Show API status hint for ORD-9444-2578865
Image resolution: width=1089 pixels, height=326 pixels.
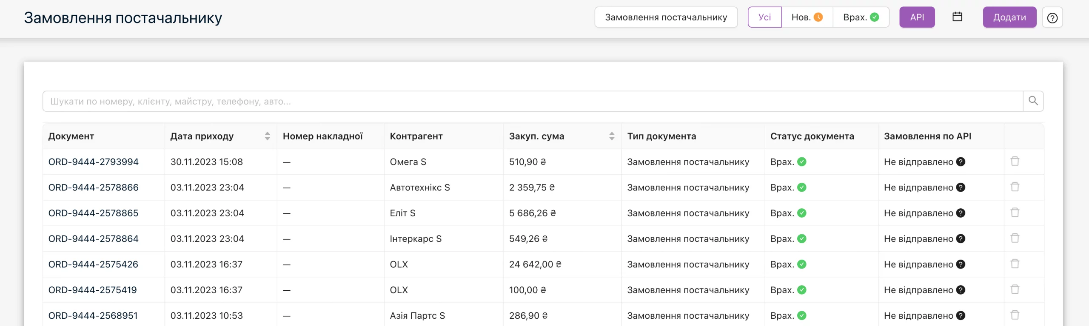tap(961, 213)
